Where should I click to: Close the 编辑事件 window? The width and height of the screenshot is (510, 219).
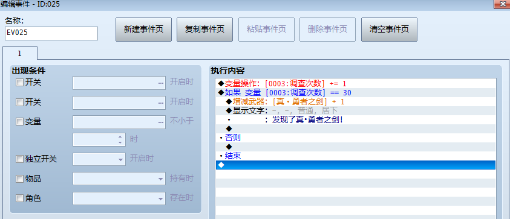pyautogui.click(x=503, y=4)
